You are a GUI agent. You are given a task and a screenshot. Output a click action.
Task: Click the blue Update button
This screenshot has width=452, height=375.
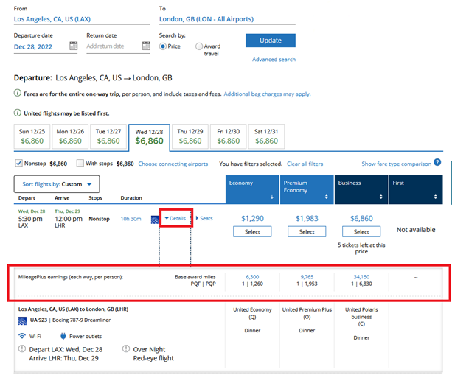point(271,41)
